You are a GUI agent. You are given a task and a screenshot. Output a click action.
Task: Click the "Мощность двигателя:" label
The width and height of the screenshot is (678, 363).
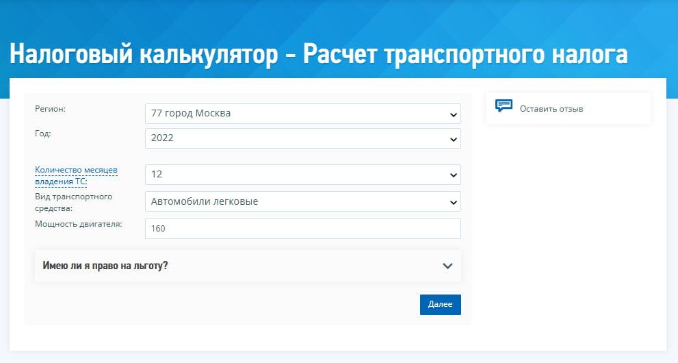[78, 224]
